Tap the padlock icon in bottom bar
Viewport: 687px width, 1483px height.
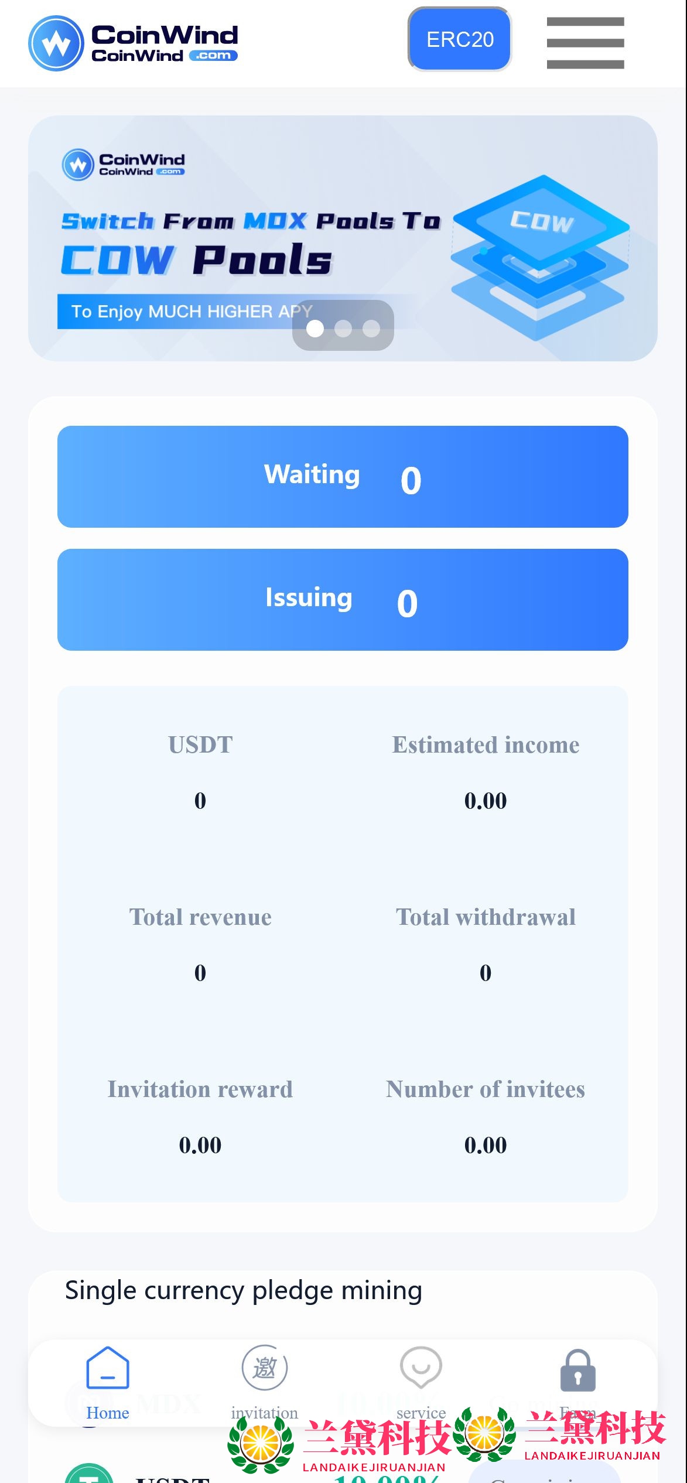coord(577,1371)
